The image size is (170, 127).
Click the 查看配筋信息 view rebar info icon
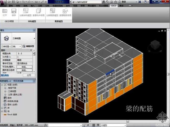click(x=65, y=11)
